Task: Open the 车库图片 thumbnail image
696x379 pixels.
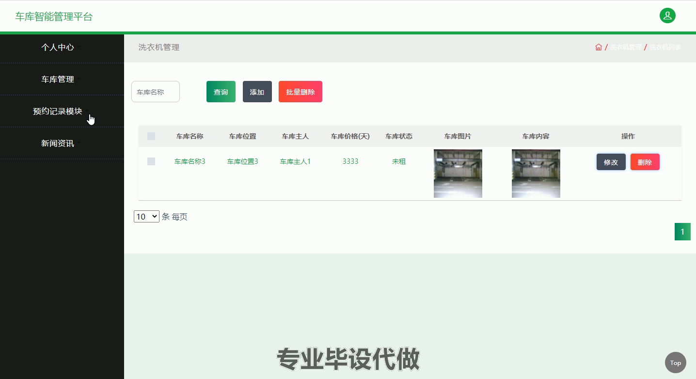Action: [458, 174]
